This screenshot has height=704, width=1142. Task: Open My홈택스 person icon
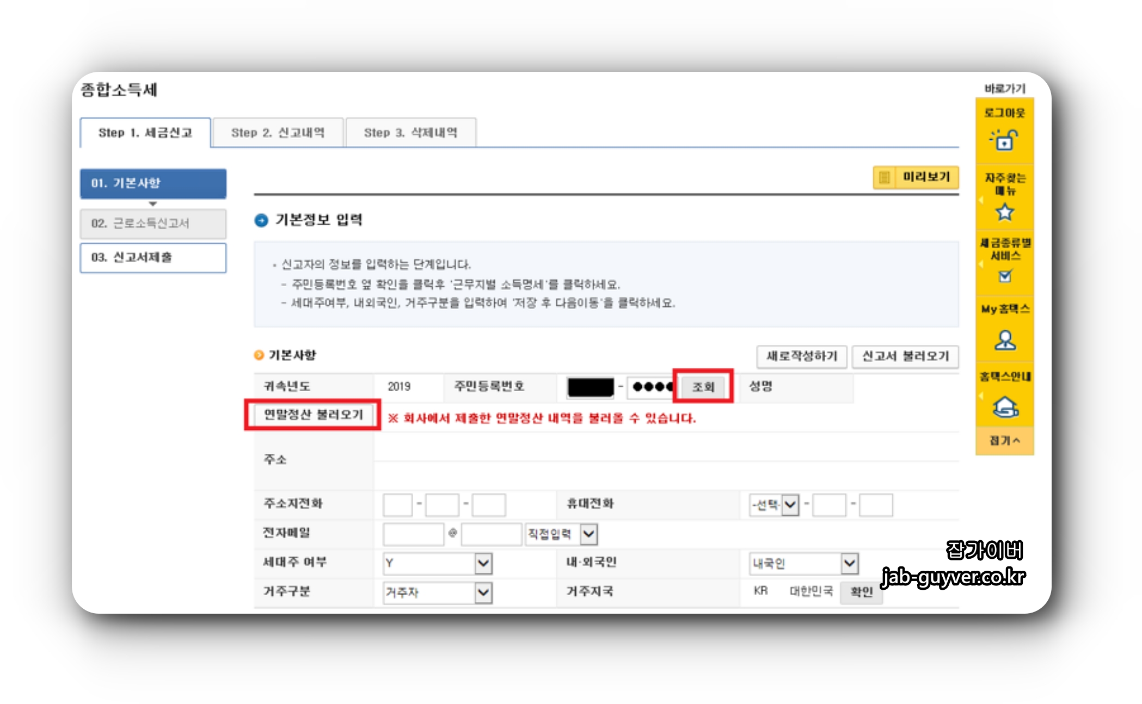pyautogui.click(x=1005, y=341)
